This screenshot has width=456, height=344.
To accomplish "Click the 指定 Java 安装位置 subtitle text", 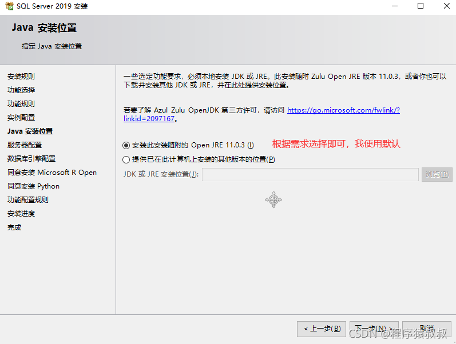I will click(x=51, y=46).
